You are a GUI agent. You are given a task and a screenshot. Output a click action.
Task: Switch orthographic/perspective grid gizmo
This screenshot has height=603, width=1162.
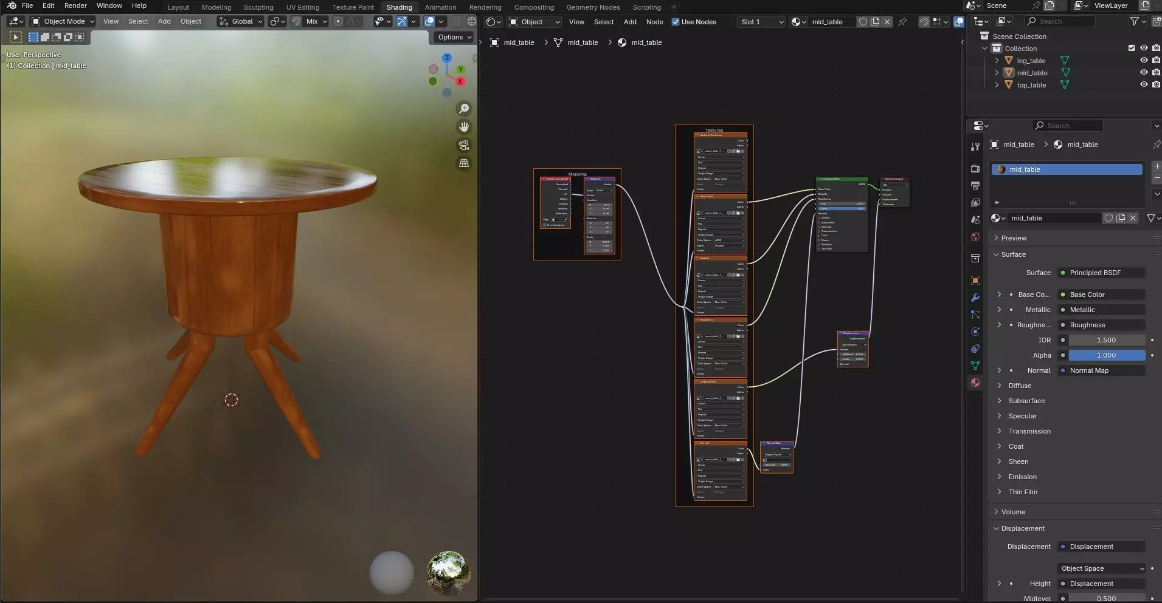pos(464,163)
